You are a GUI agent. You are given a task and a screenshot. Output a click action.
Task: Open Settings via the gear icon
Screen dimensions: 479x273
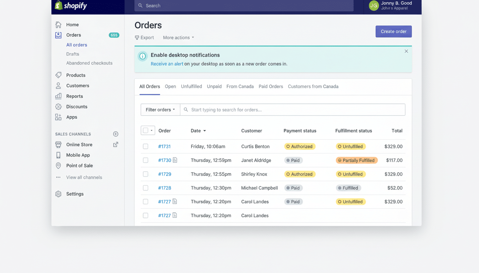pyautogui.click(x=58, y=194)
